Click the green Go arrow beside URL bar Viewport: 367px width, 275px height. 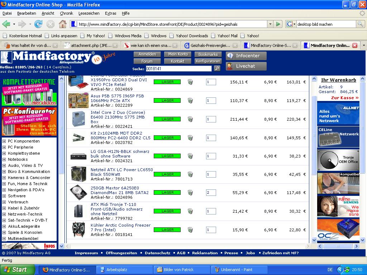click(x=278, y=24)
